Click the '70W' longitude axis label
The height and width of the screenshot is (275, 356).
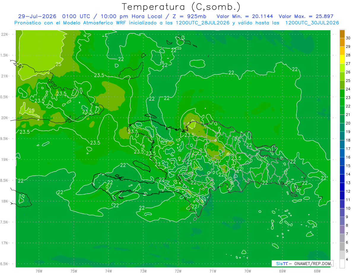coord(248,271)
